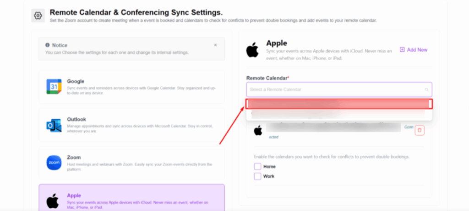Open the Outlook integration settings
The width and height of the screenshot is (469, 211).
[x=132, y=125]
